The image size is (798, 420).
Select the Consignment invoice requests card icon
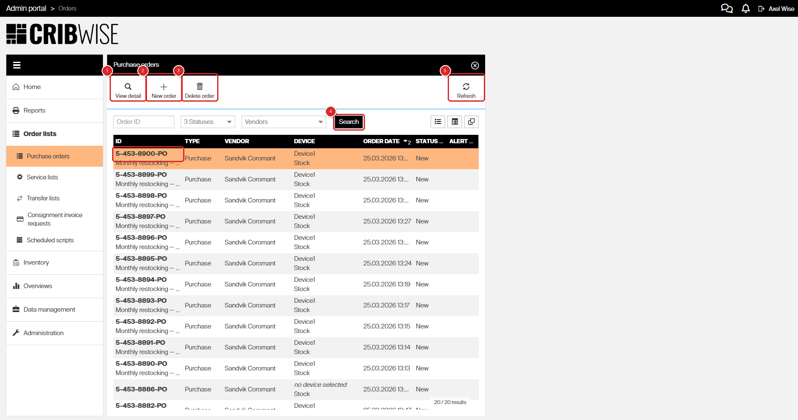(x=20, y=219)
